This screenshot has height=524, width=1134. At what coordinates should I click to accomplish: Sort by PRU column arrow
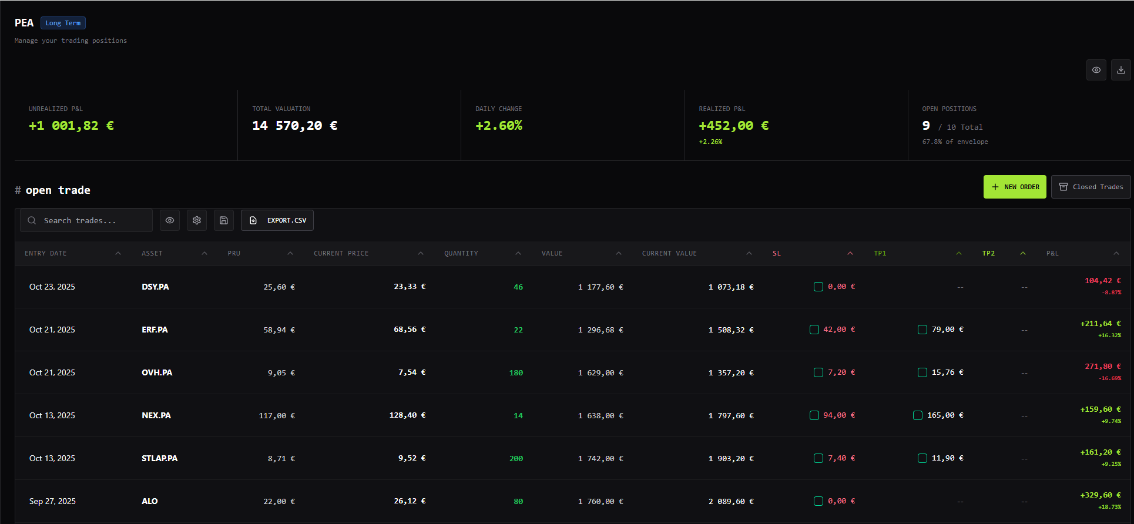[x=290, y=253]
